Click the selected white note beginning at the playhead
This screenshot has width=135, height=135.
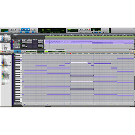pyautogui.click(x=79, y=62)
